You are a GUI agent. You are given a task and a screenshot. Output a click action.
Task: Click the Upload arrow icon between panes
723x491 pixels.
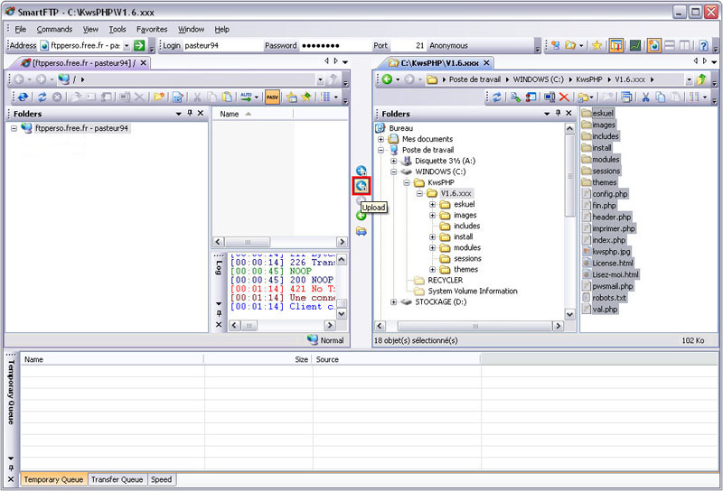[x=361, y=186]
